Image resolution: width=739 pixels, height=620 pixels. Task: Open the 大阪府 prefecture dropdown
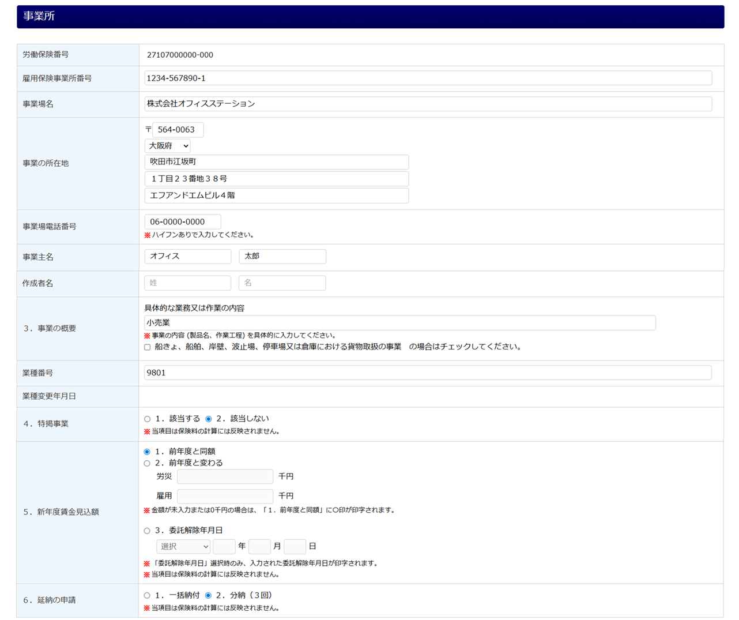tap(167, 146)
